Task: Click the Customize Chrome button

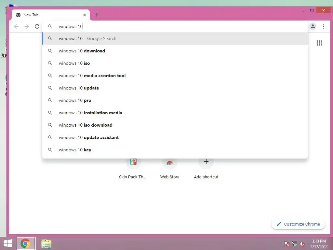Action: (298, 224)
